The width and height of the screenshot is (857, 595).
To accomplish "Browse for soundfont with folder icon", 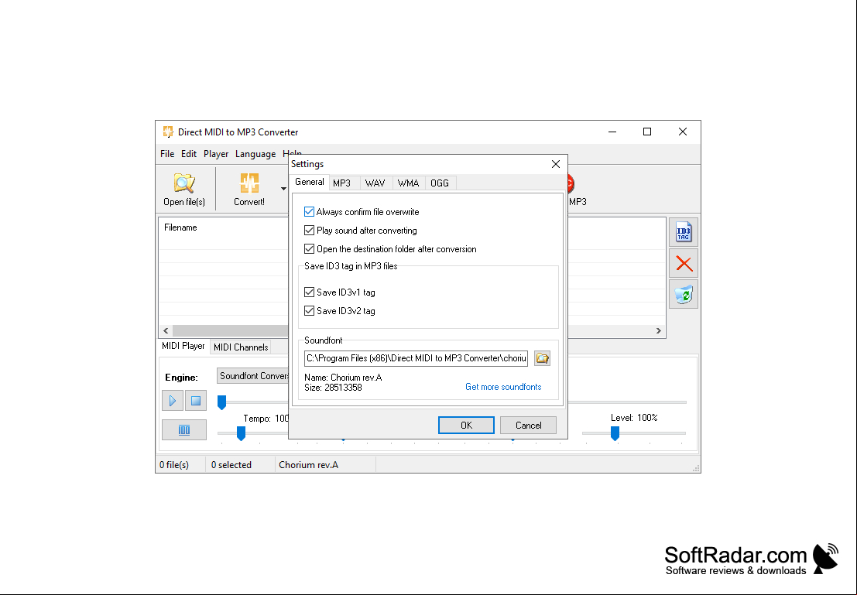I will pyautogui.click(x=542, y=358).
